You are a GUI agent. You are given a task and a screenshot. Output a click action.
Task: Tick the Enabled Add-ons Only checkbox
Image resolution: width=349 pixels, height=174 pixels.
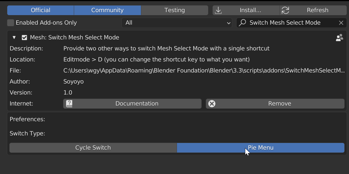pos(11,23)
